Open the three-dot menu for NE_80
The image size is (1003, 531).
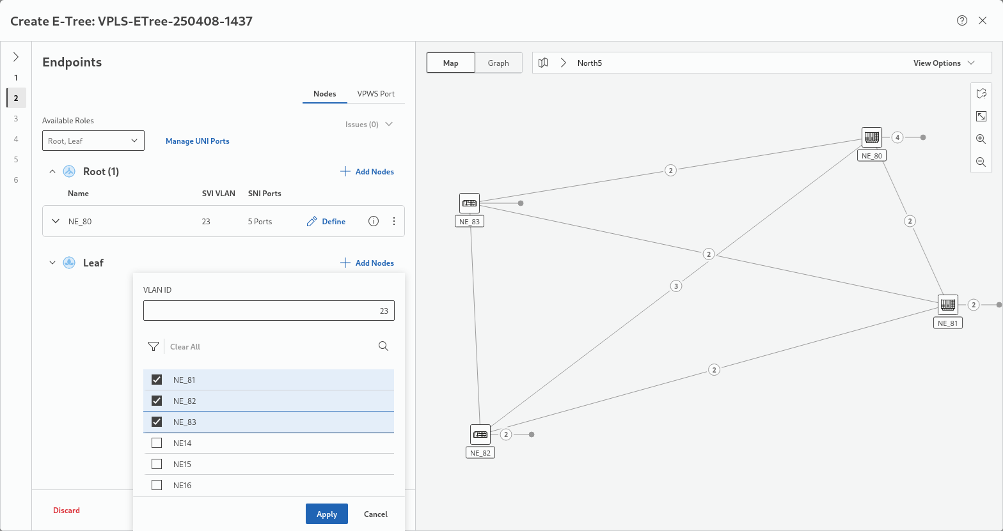pos(394,221)
